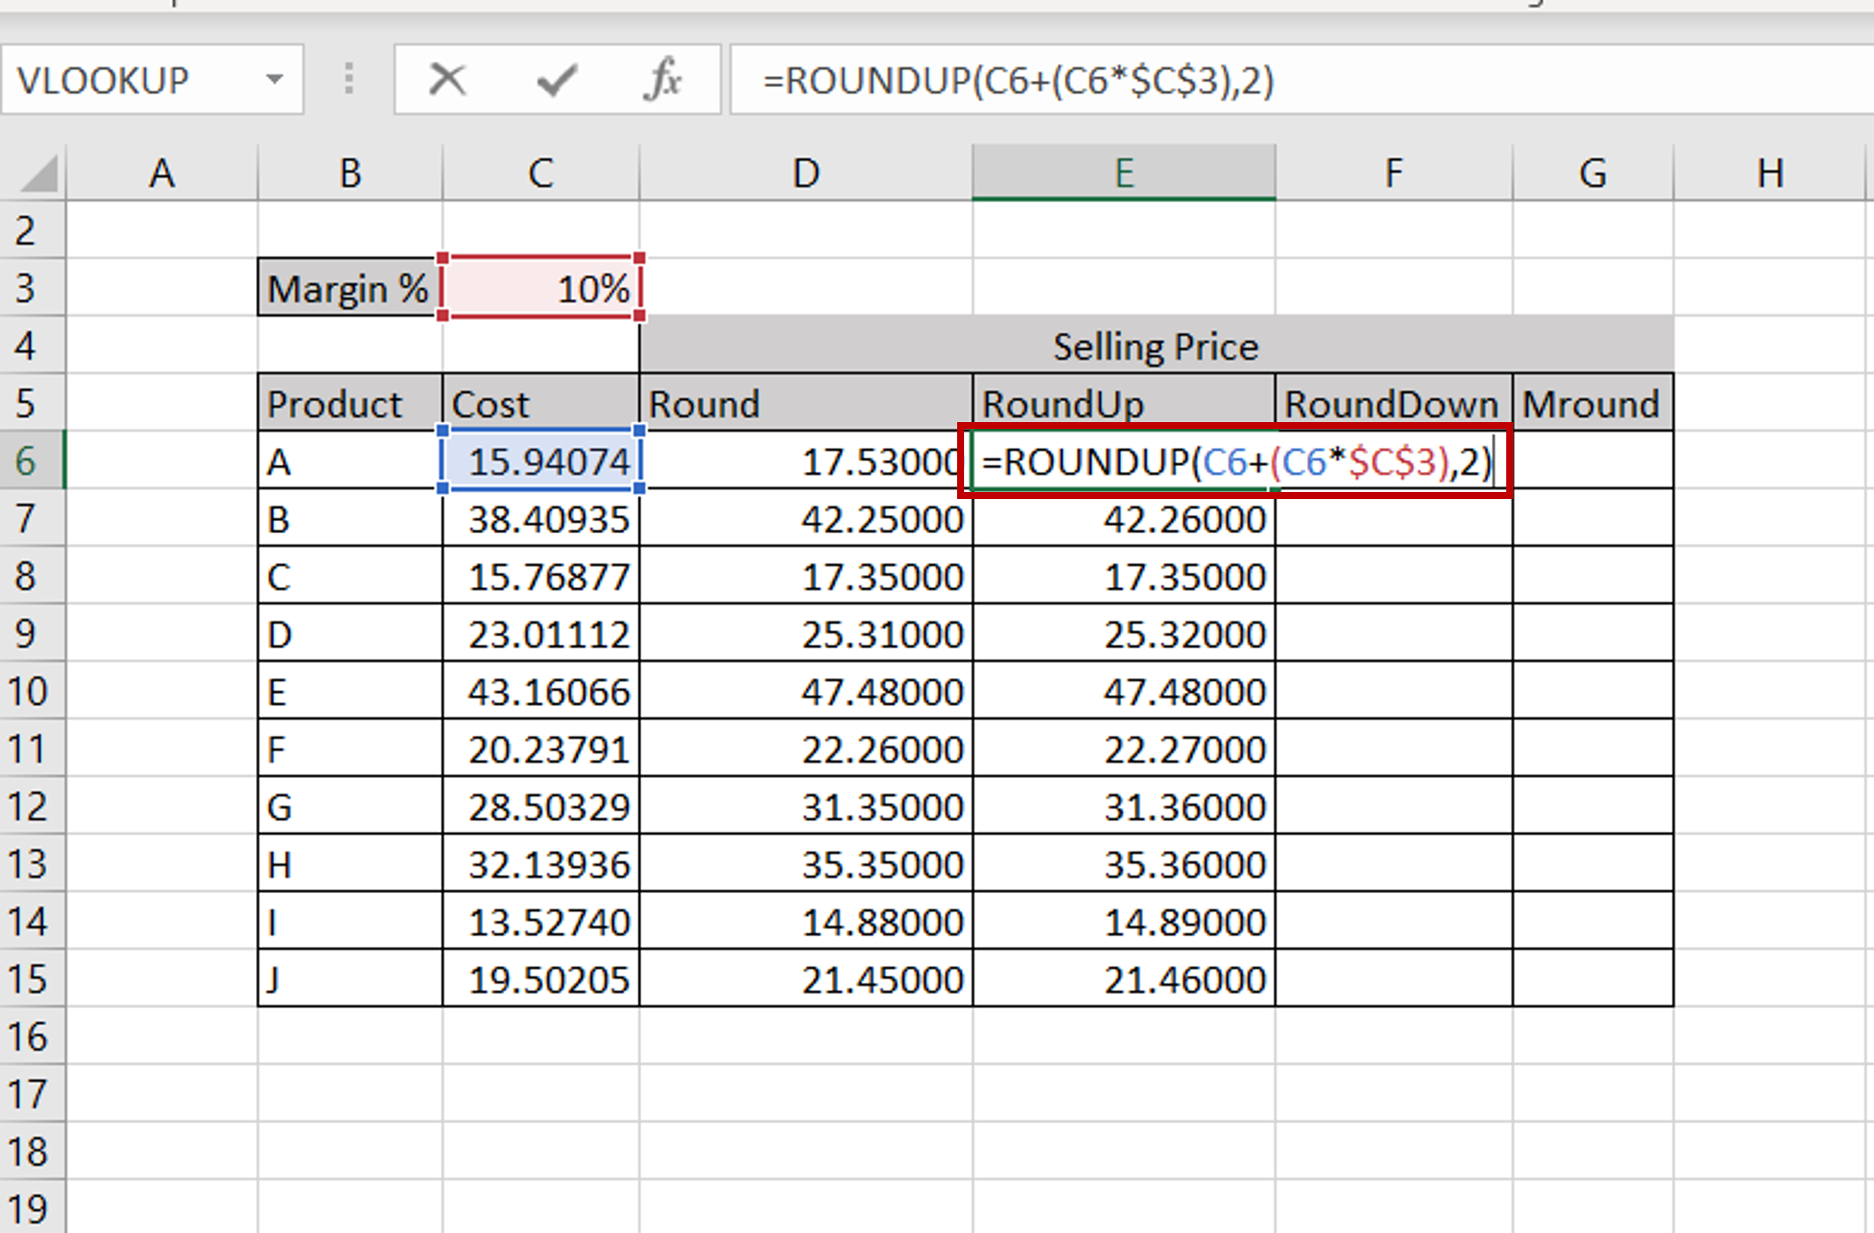Click cost cell 15.76877
Screen dimensions: 1874x1233
click(x=540, y=576)
